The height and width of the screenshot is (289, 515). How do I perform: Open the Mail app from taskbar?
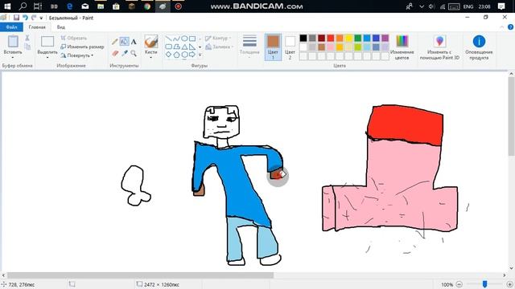click(x=85, y=6)
